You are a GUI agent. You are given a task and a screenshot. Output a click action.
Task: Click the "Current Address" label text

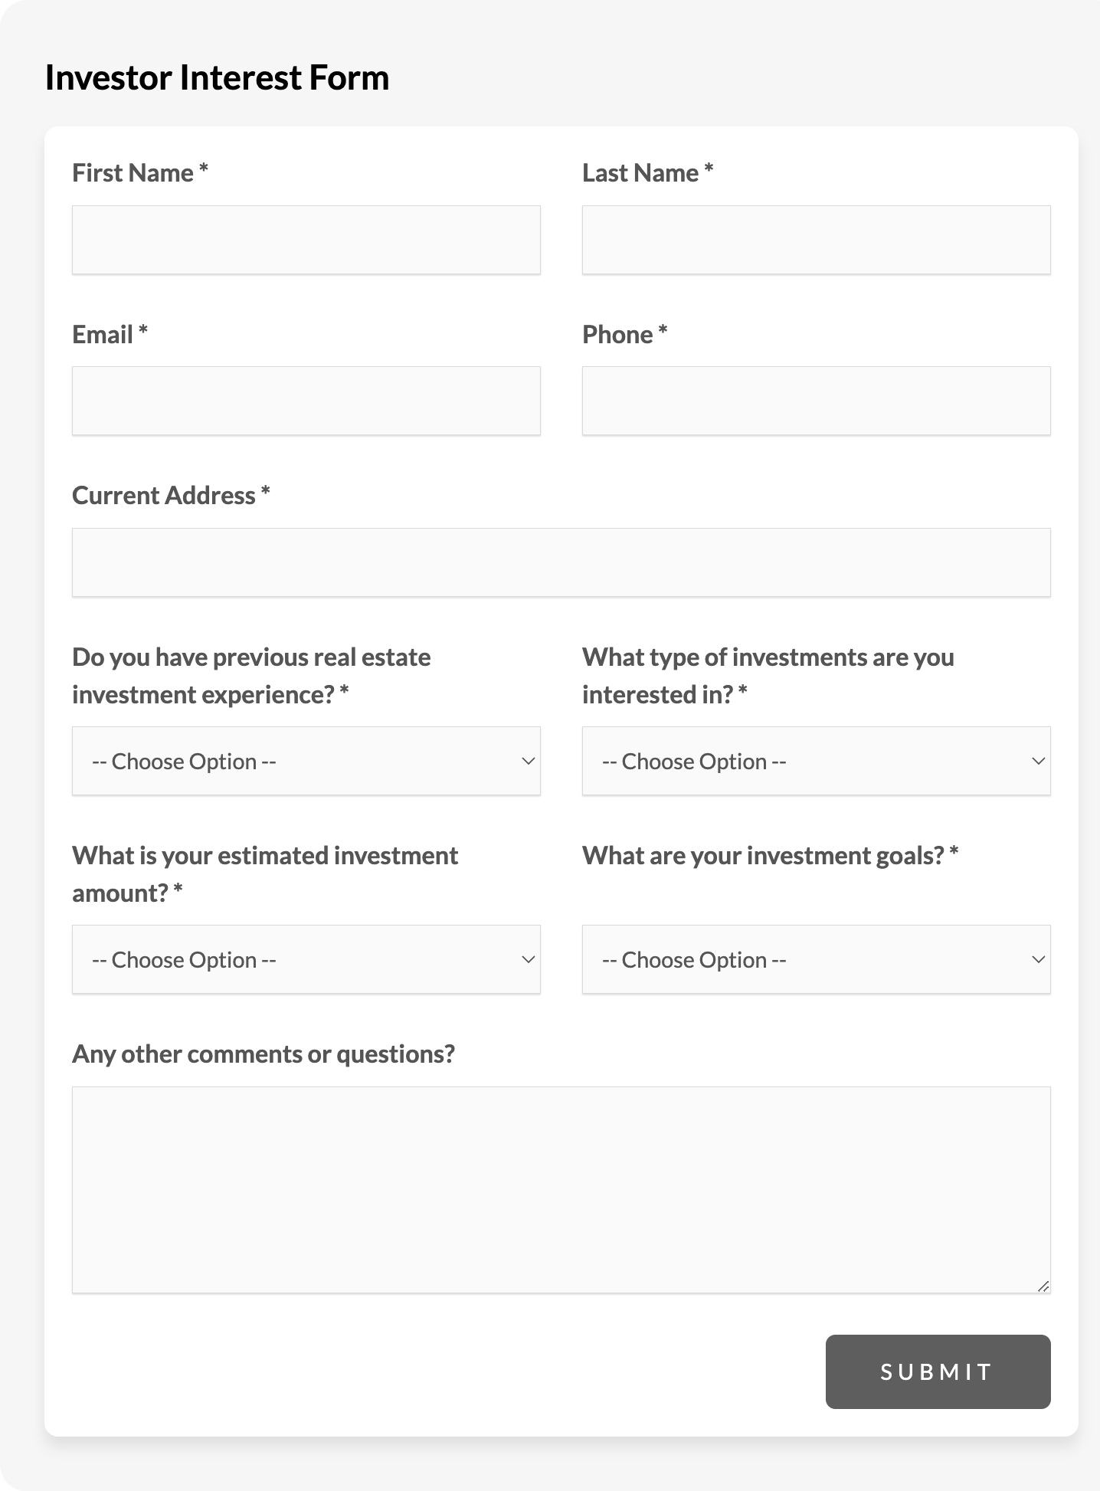click(164, 496)
